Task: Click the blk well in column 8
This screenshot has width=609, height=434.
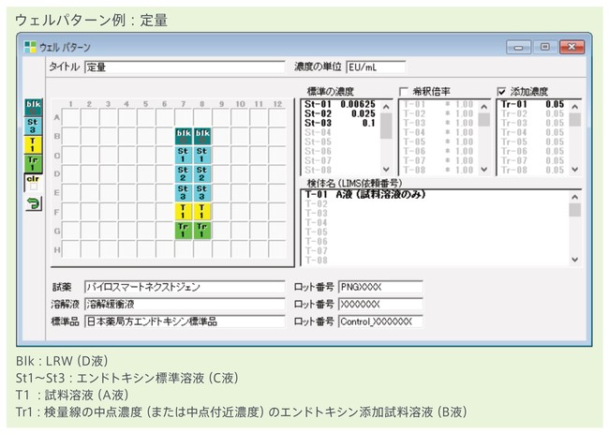Action: click(x=202, y=136)
